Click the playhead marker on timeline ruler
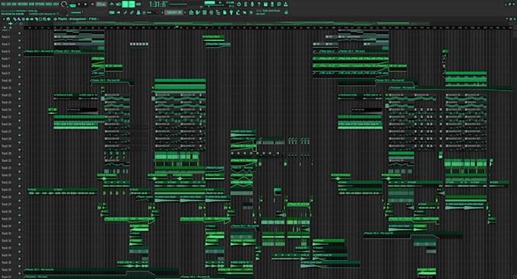Screen dimensions: 517x279 click(177, 27)
